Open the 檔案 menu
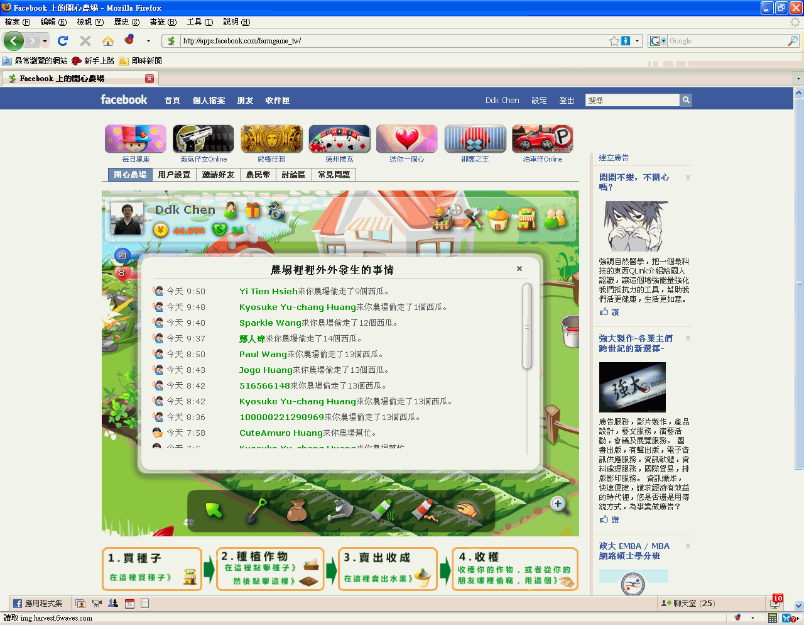The image size is (804, 625). [x=17, y=22]
